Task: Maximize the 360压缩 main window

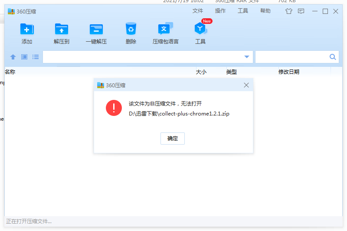Action: coord(325,11)
